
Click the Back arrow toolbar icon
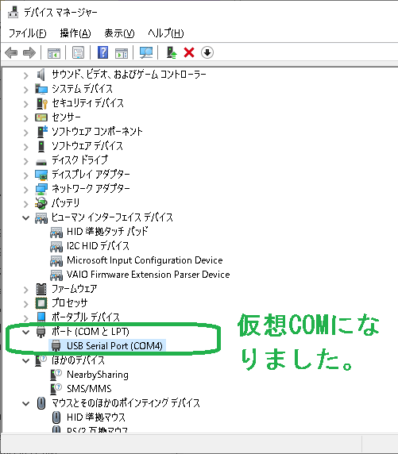(x=11, y=52)
